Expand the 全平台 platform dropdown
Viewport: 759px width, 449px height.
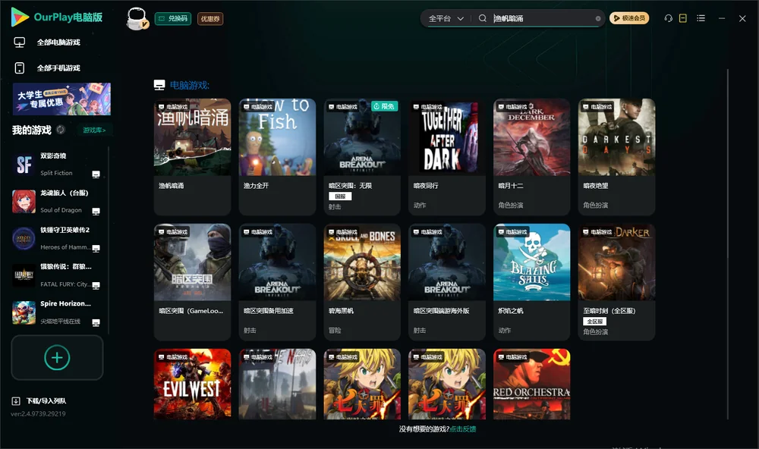click(x=446, y=18)
